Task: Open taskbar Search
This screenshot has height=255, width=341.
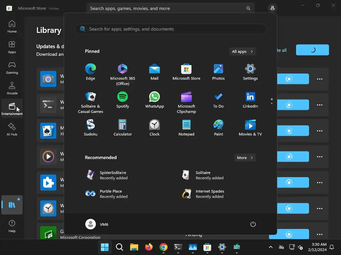Action: [x=120, y=247]
